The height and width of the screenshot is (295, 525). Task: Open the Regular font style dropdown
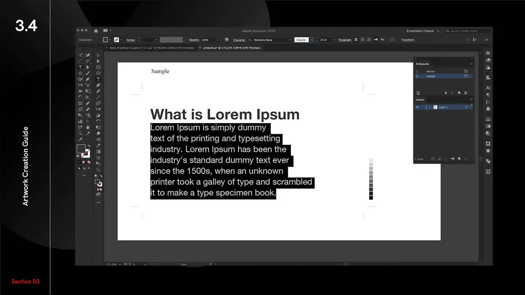point(311,40)
